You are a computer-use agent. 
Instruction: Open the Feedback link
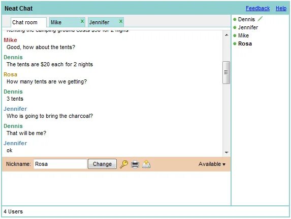coord(257,8)
